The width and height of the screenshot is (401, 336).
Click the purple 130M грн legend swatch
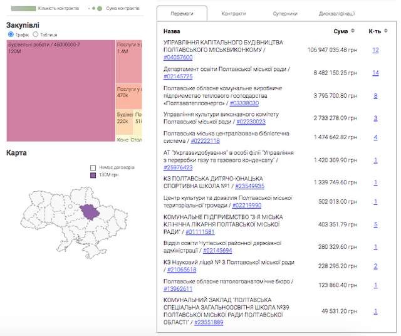(93, 176)
